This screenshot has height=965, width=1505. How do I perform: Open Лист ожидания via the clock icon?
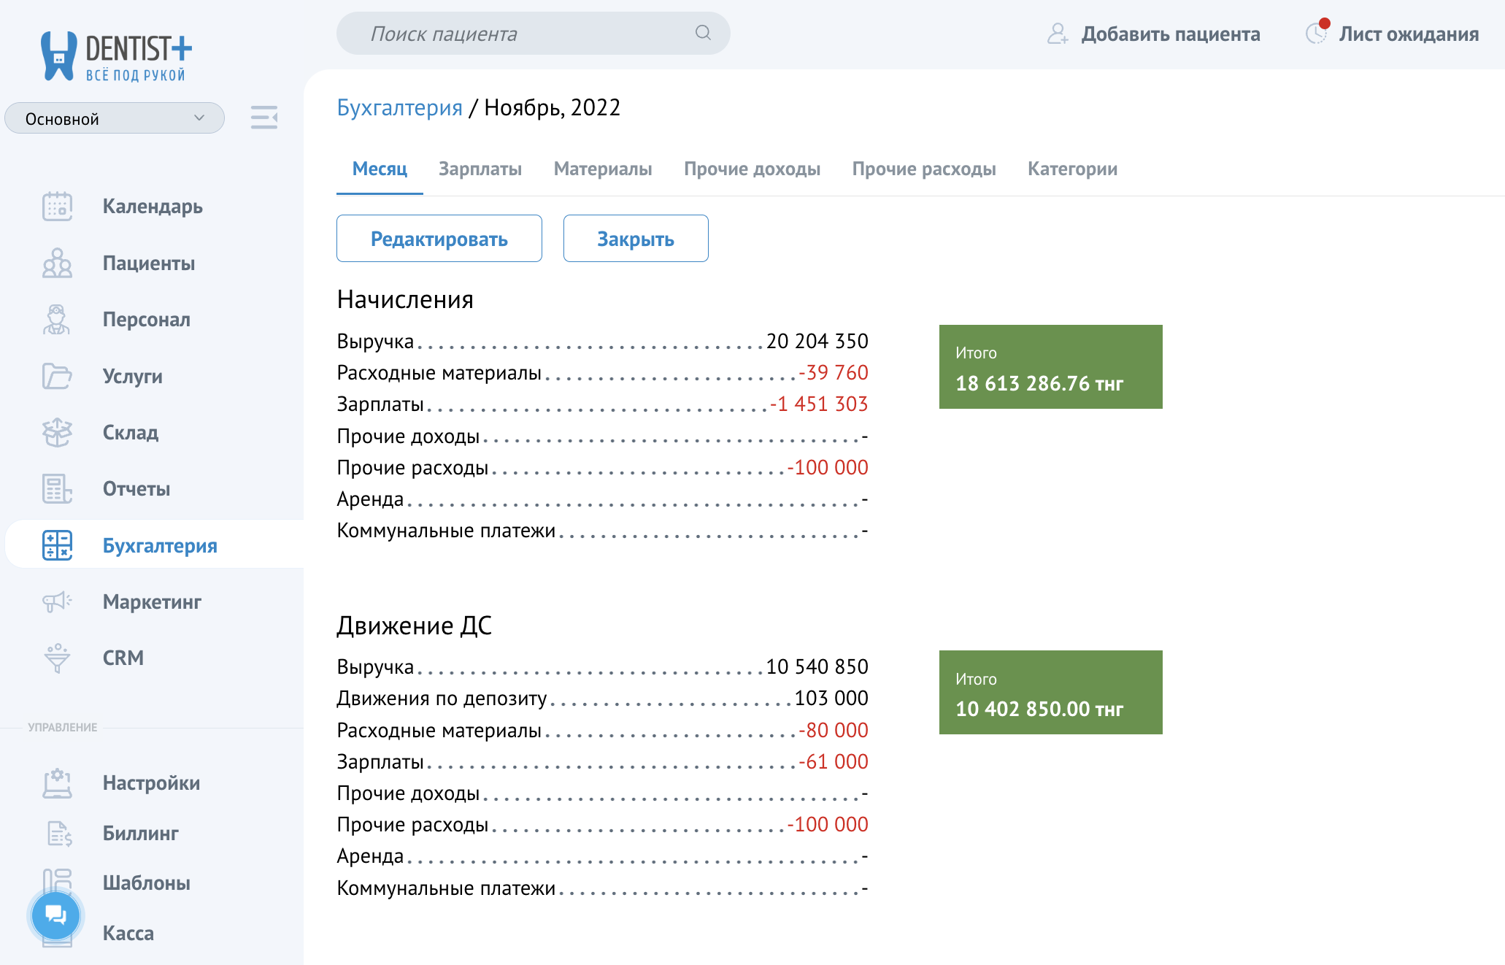(x=1317, y=34)
